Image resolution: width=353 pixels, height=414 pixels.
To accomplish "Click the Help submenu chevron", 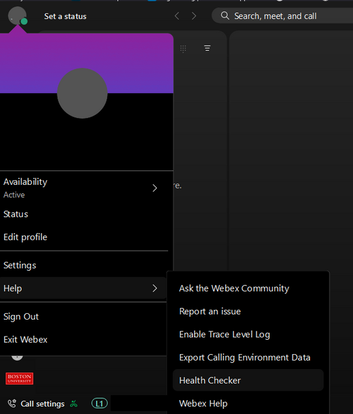I will point(155,288).
